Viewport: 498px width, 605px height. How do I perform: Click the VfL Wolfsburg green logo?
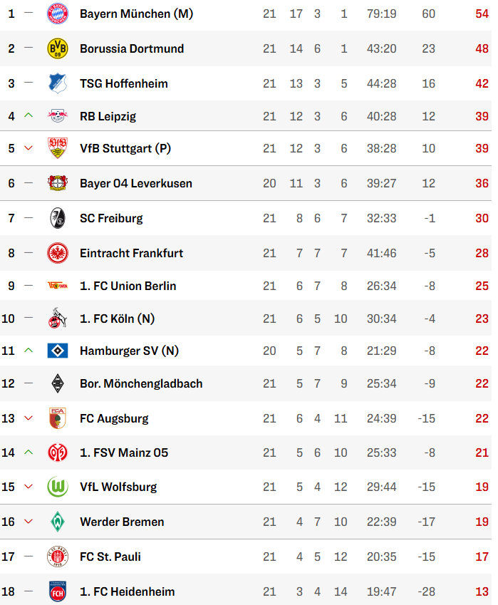58,487
